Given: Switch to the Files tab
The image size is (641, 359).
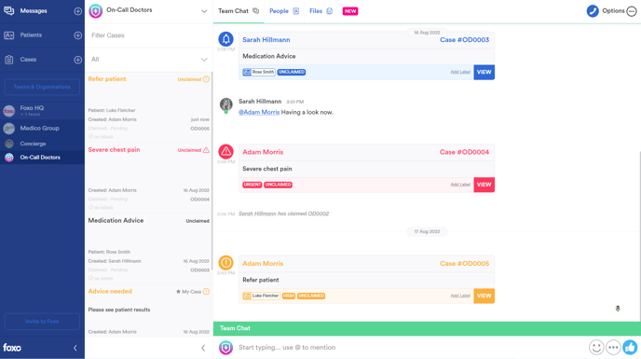Looking at the screenshot, I should point(320,11).
